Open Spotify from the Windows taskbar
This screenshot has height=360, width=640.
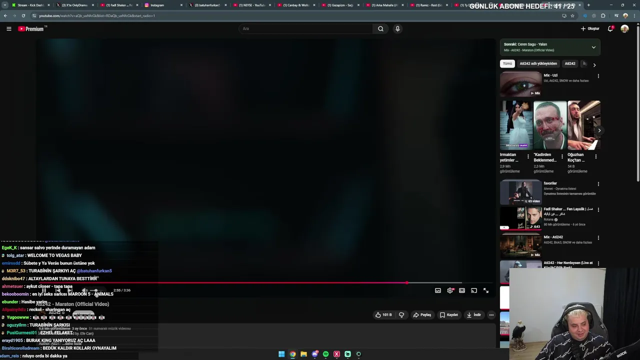(325, 354)
